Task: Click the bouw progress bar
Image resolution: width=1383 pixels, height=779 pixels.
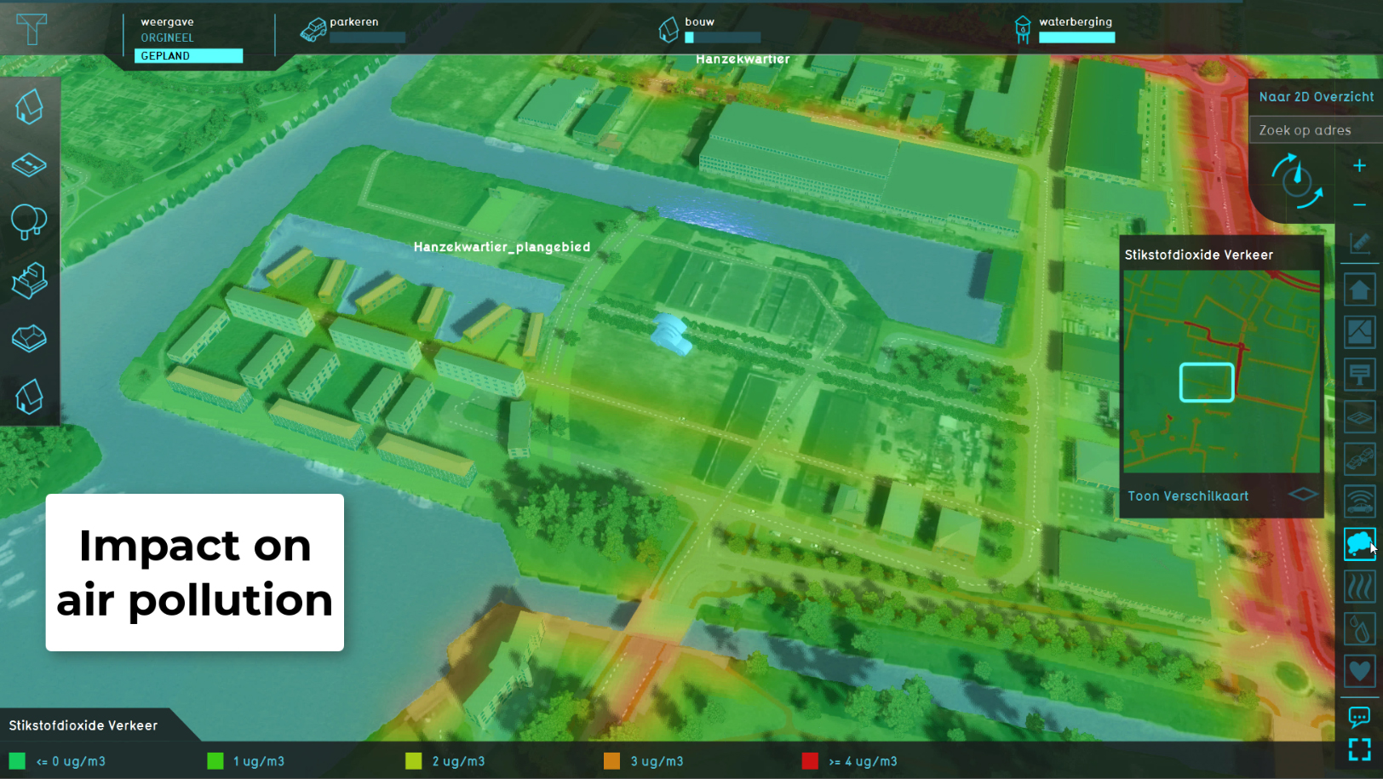Action: 723,37
